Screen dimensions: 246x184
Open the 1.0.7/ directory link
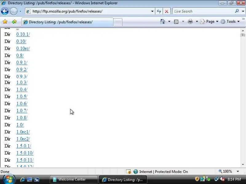point(22,111)
